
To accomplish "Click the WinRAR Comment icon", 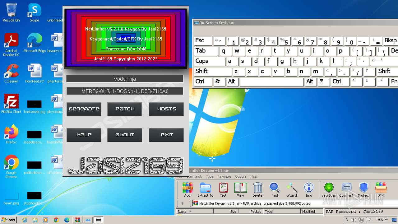I will pos(346,190).
